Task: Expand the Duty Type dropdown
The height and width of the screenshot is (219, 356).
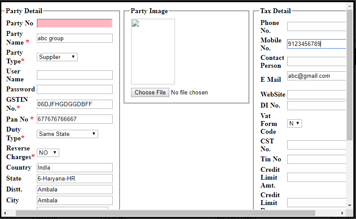Action: tap(68, 134)
